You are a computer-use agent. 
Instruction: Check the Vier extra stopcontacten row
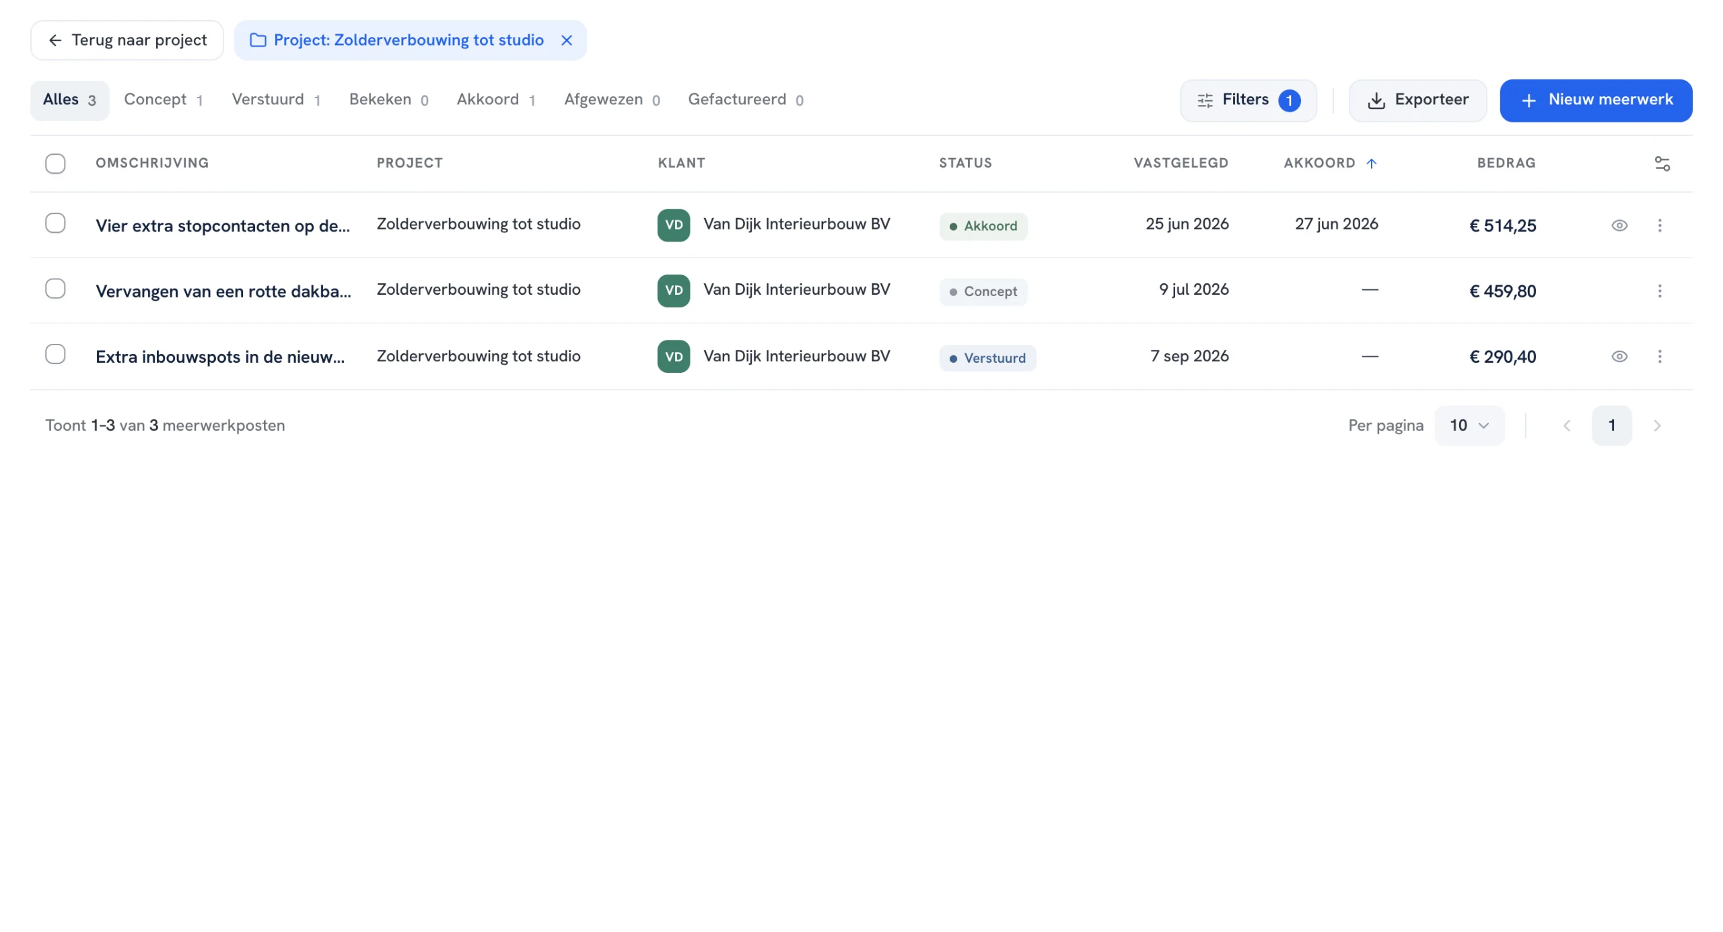click(55, 223)
